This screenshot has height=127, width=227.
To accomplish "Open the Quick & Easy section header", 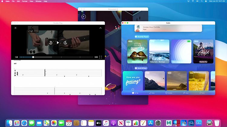I will 141,68.
